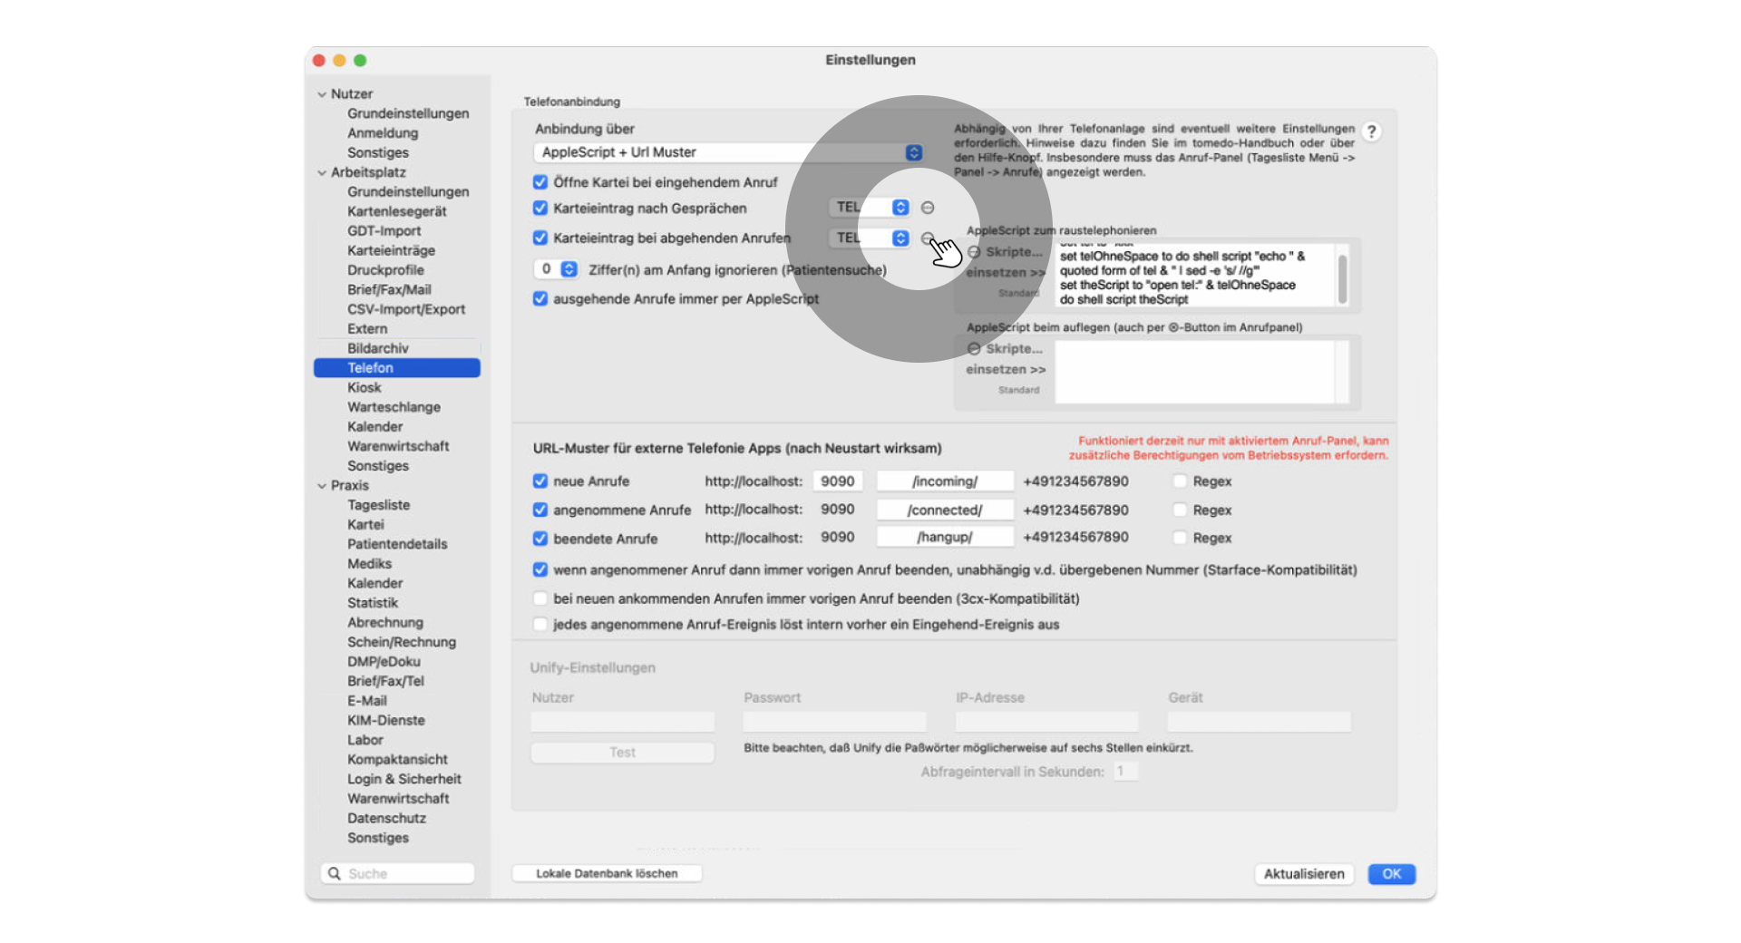Click the Aktualisieren button
This screenshot has width=1741, height=943.
1304,874
